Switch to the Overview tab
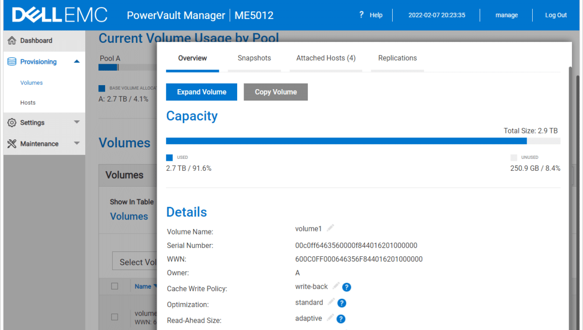This screenshot has width=583, height=330. click(x=192, y=58)
